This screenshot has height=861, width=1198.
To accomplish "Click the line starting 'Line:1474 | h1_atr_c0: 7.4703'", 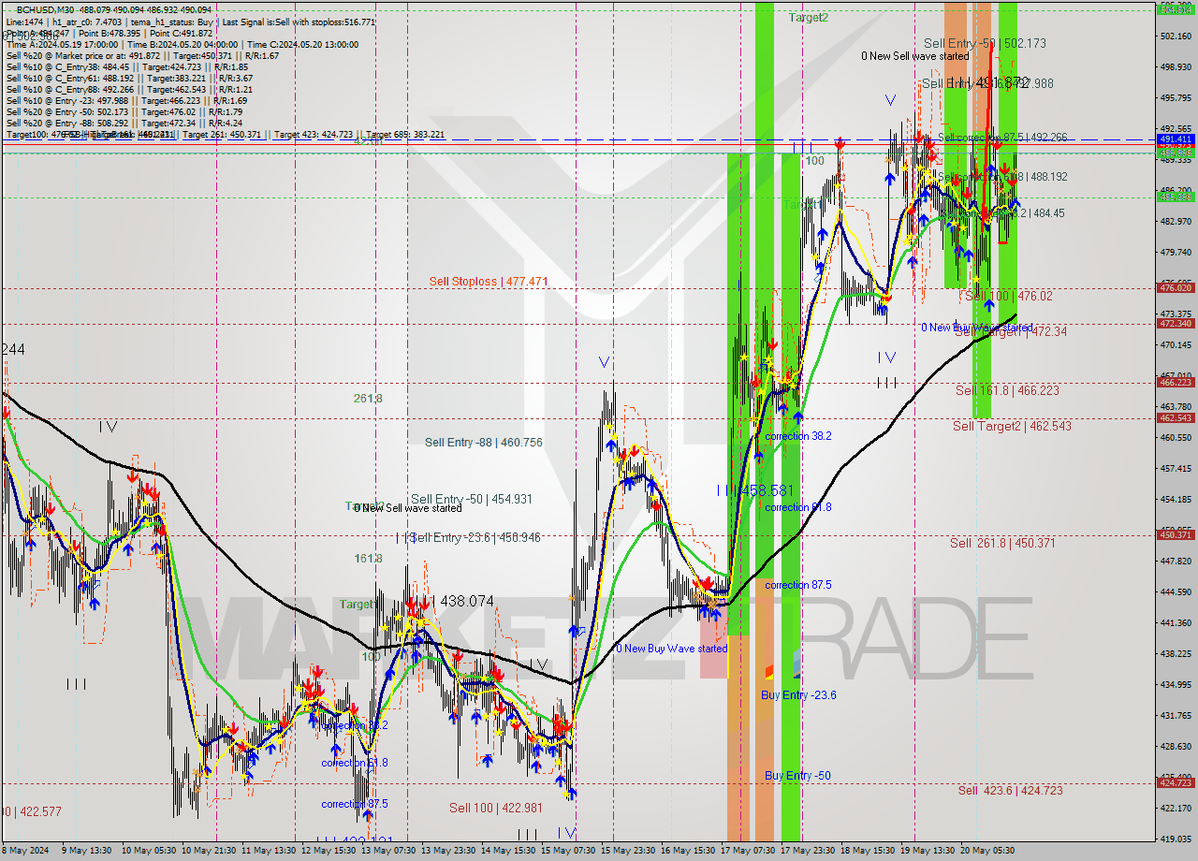I will point(190,22).
